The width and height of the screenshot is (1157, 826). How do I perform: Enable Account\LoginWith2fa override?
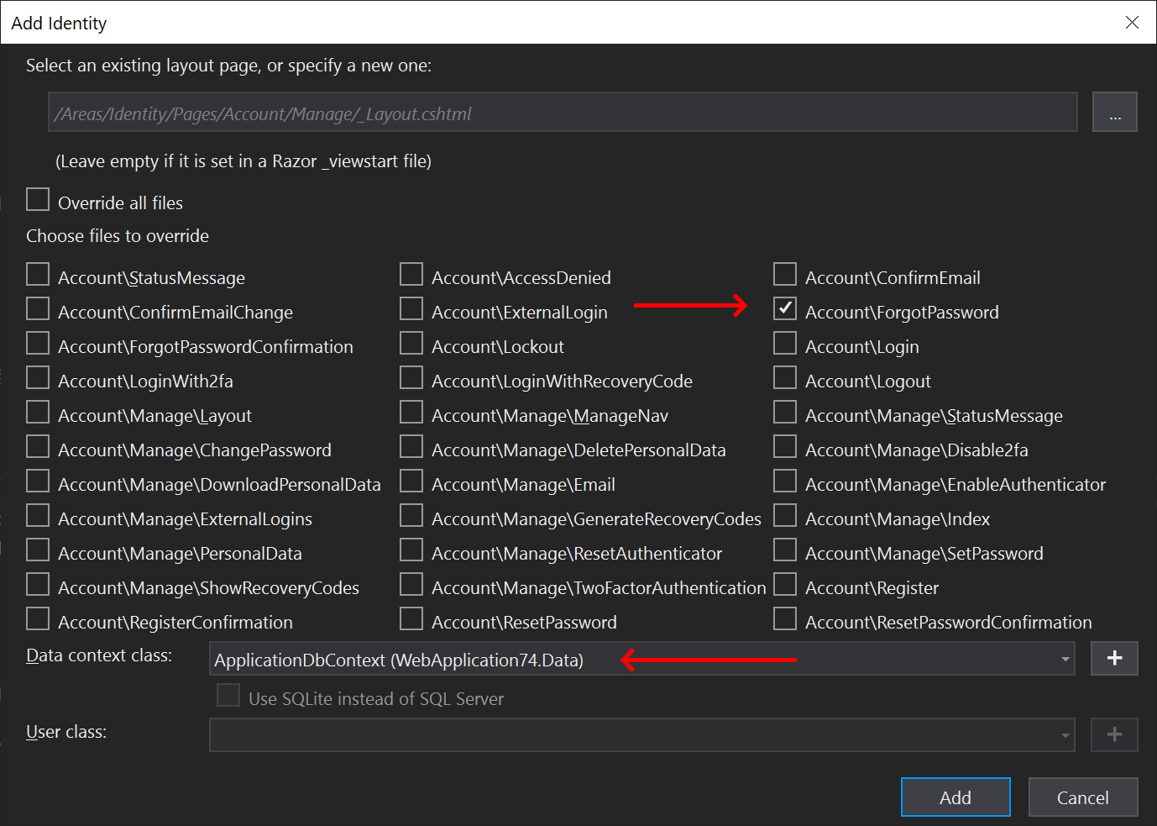[37, 377]
